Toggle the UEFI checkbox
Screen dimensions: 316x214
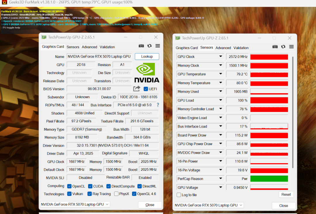pos(146,89)
